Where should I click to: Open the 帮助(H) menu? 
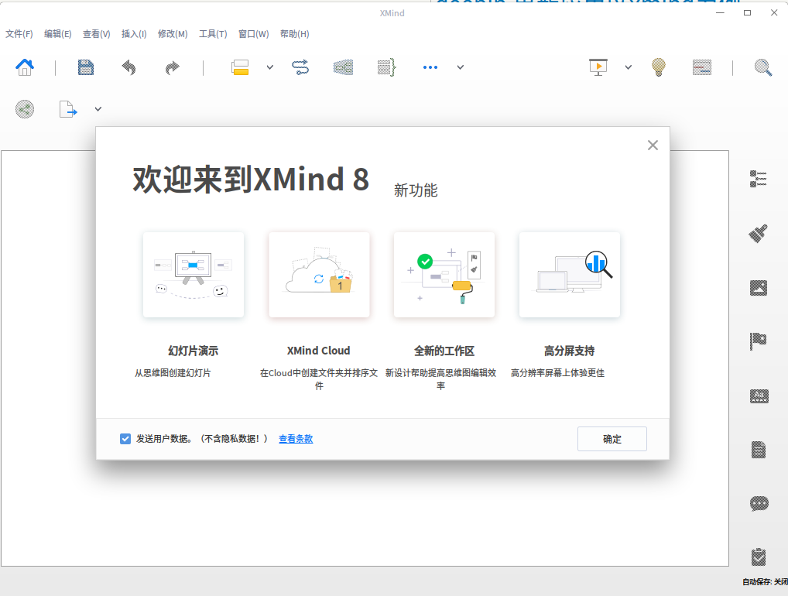click(x=294, y=34)
